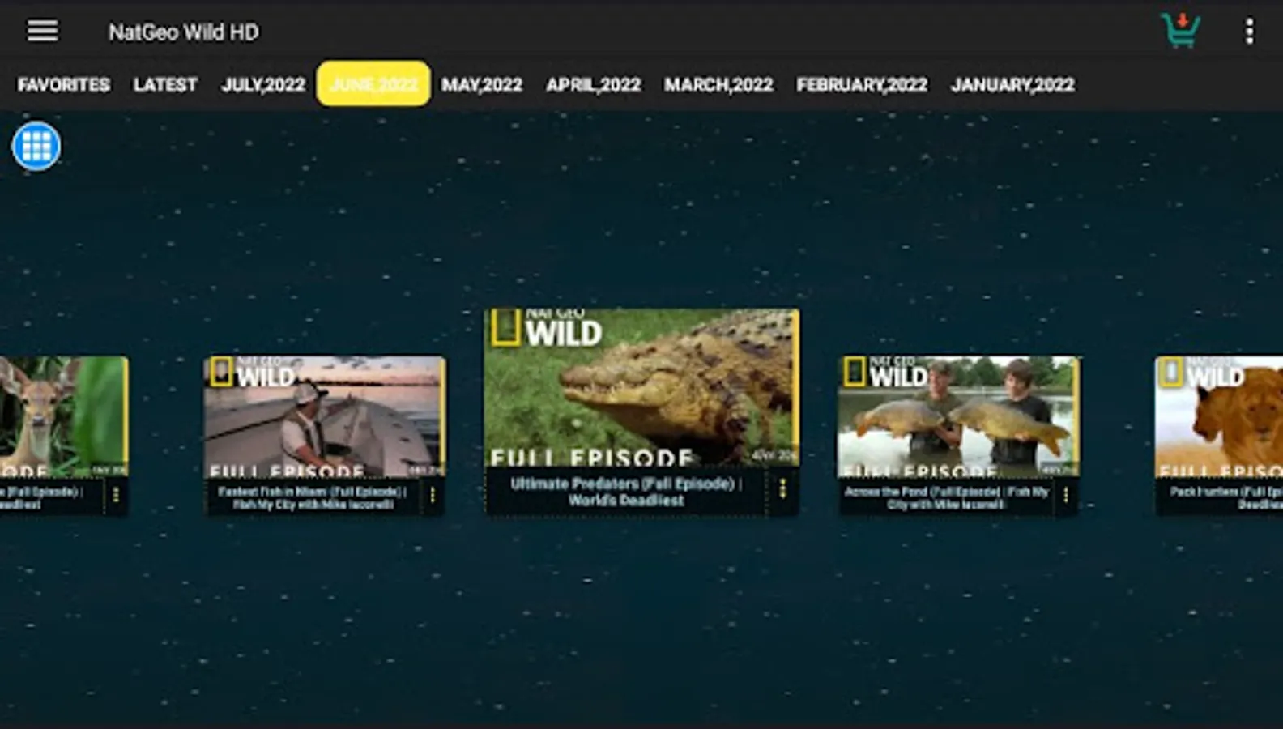Open options for Fastest Fish in Miami video
1283x729 pixels.
click(x=433, y=495)
